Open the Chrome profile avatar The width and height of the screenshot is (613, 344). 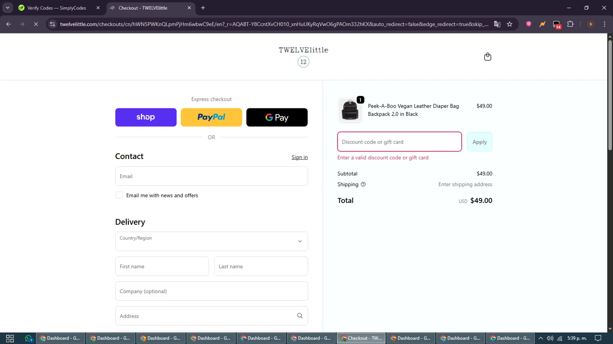[x=591, y=24]
